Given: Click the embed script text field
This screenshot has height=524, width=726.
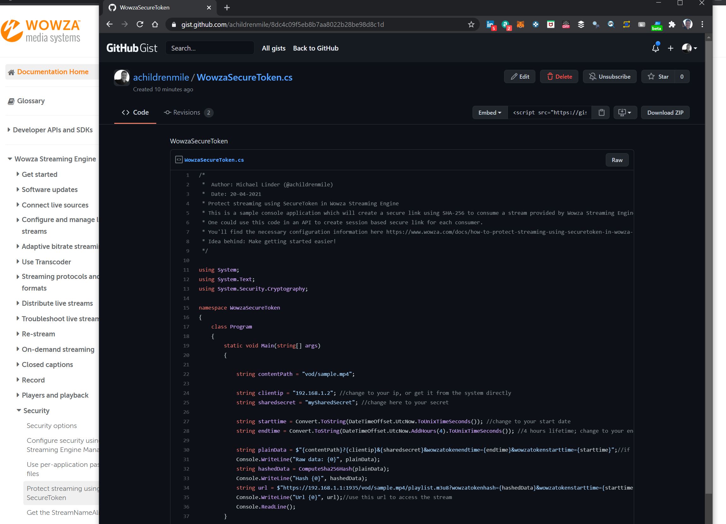Looking at the screenshot, I should pyautogui.click(x=550, y=112).
